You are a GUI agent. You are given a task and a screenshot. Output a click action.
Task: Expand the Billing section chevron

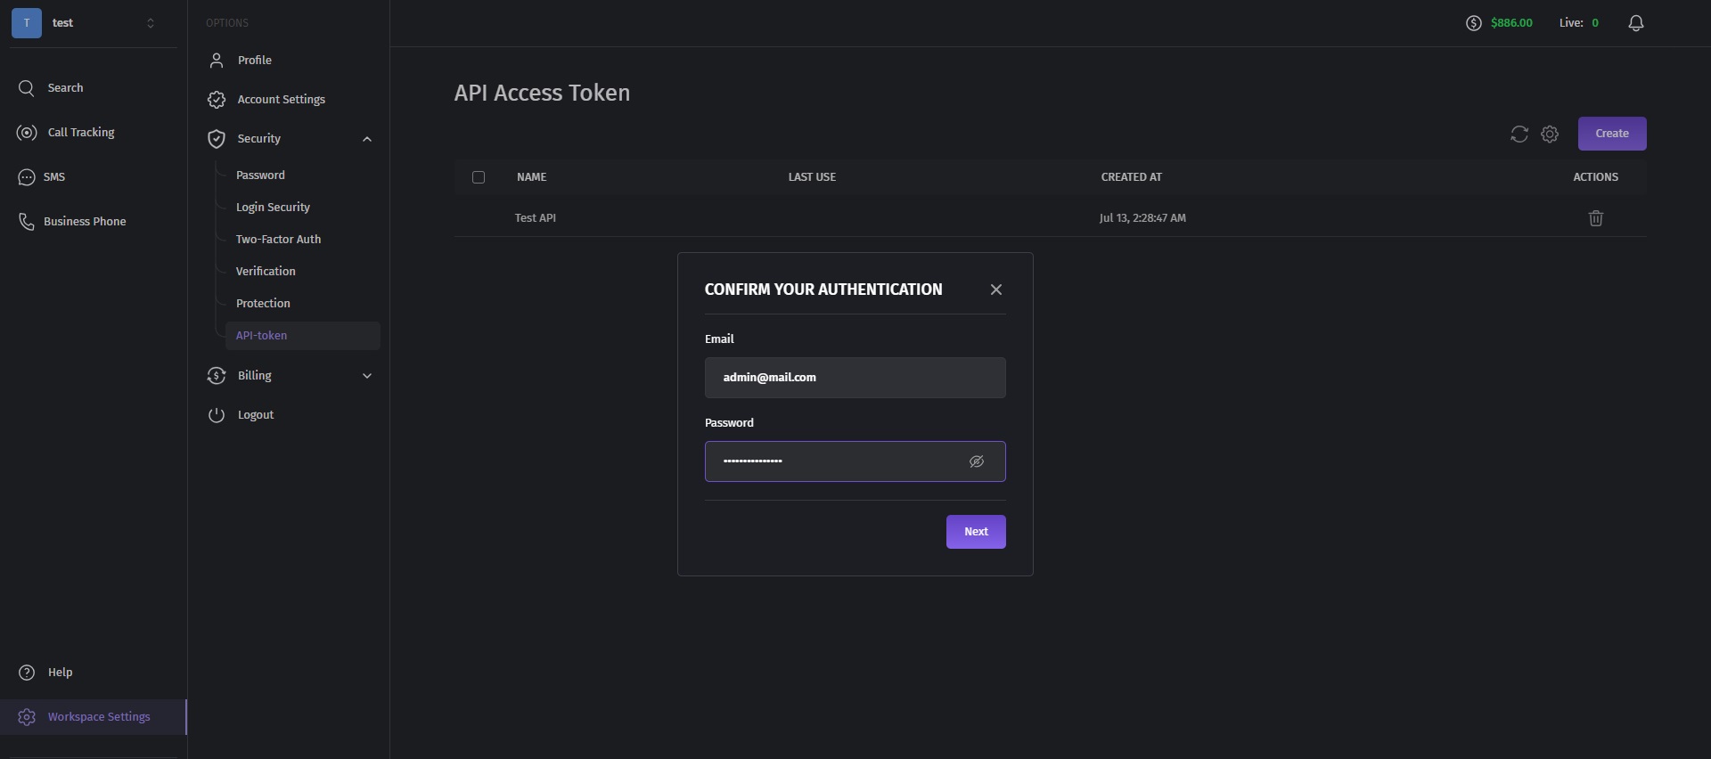pyautogui.click(x=367, y=376)
